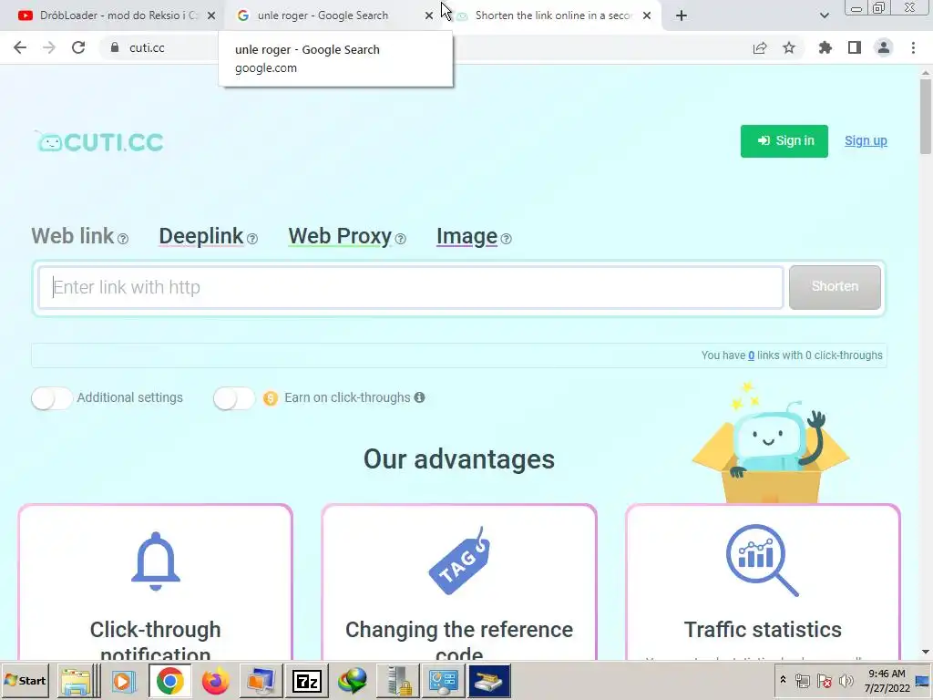Open the tab search chevron
The height and width of the screenshot is (700, 933).
point(824,15)
